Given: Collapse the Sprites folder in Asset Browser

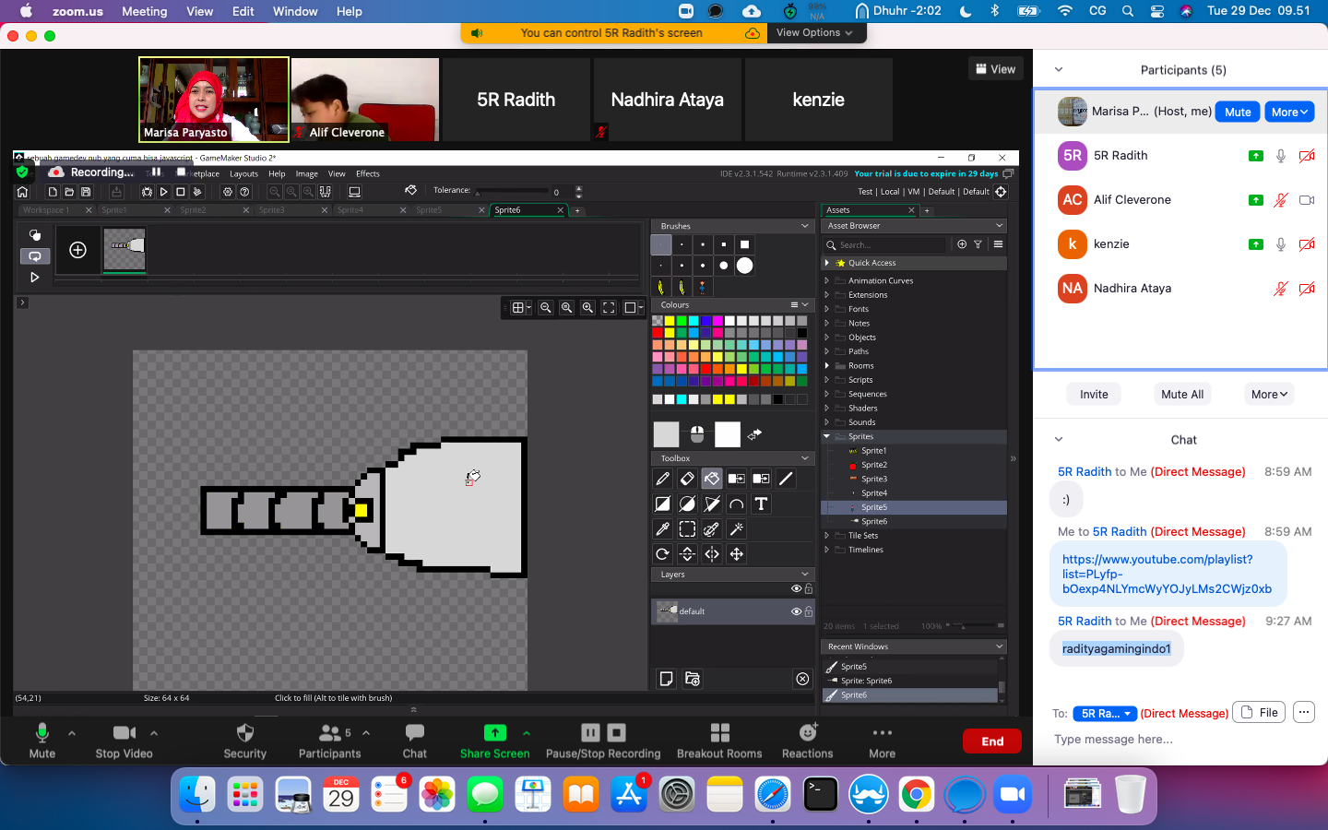Looking at the screenshot, I should point(827,436).
